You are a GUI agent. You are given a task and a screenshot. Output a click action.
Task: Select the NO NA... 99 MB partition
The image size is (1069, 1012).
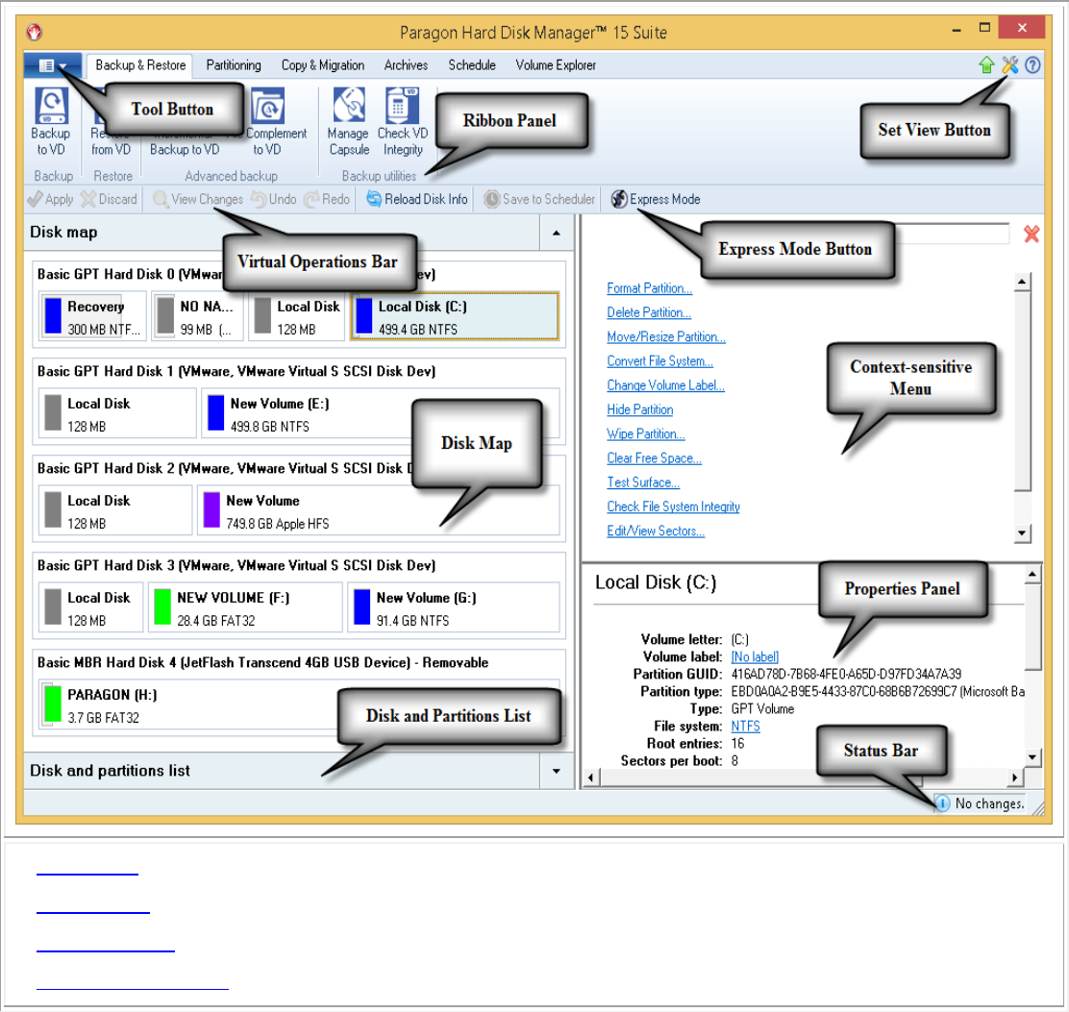point(198,317)
